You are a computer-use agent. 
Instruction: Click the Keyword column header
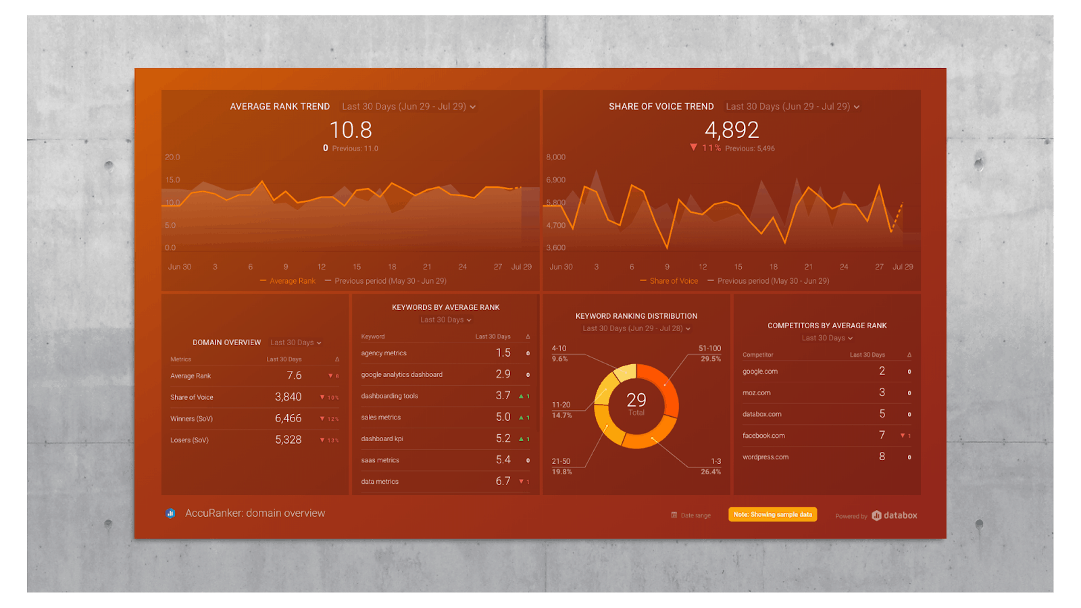point(373,336)
